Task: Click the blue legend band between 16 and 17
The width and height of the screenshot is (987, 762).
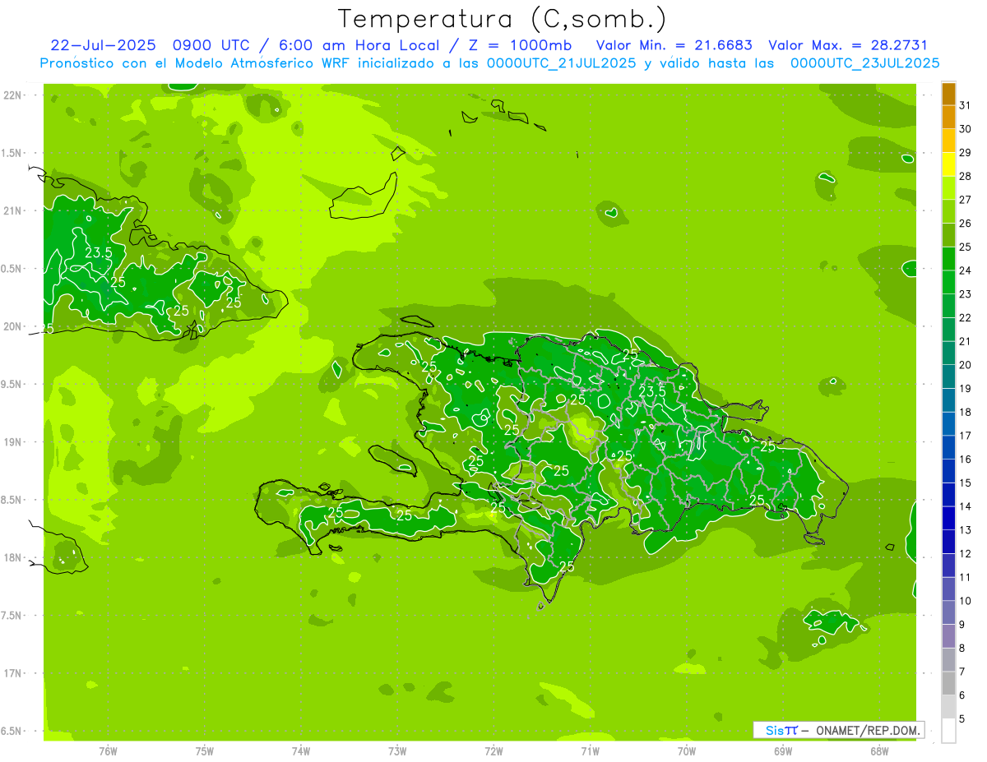Action: pos(948,447)
